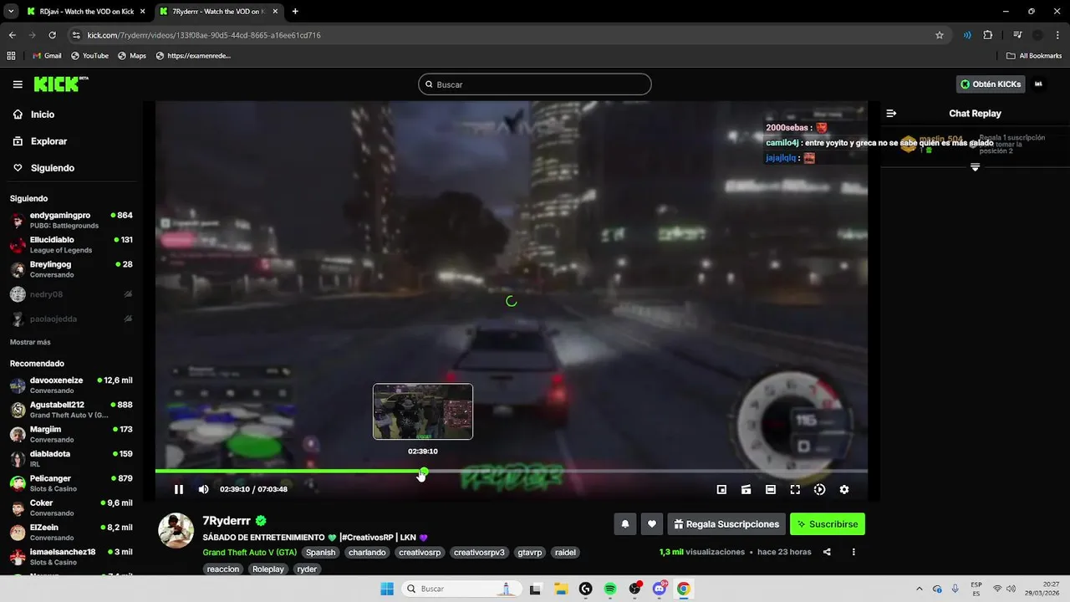The width and height of the screenshot is (1070, 602).
Task: Expand the gift leaderboard arrow under maslin_504
Action: pos(975,168)
